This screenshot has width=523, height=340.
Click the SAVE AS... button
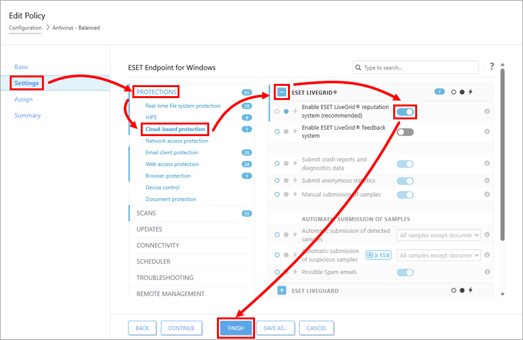(x=275, y=328)
